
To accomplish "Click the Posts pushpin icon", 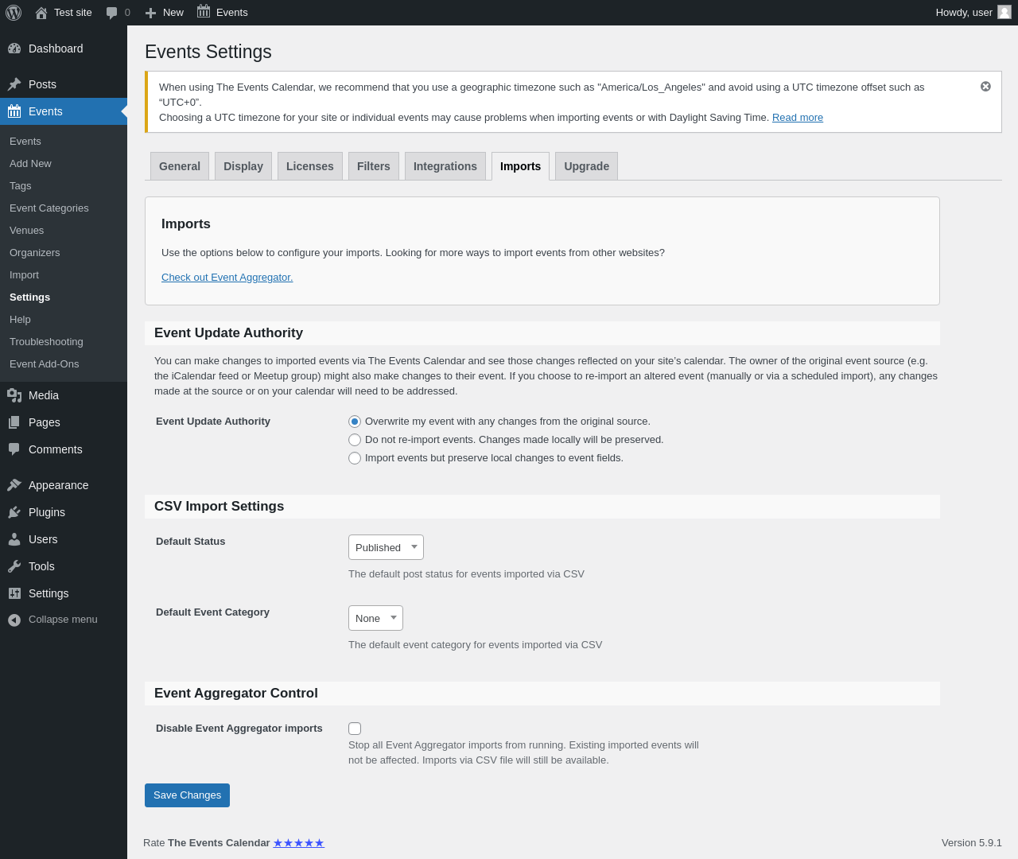I will 14,84.
